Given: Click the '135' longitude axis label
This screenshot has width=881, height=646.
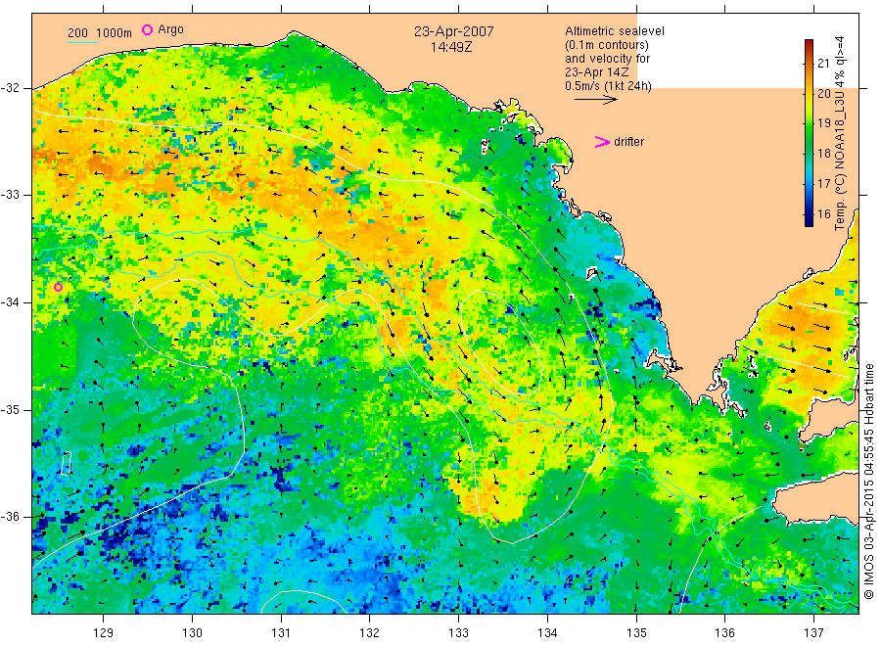Looking at the screenshot, I should click(636, 633).
